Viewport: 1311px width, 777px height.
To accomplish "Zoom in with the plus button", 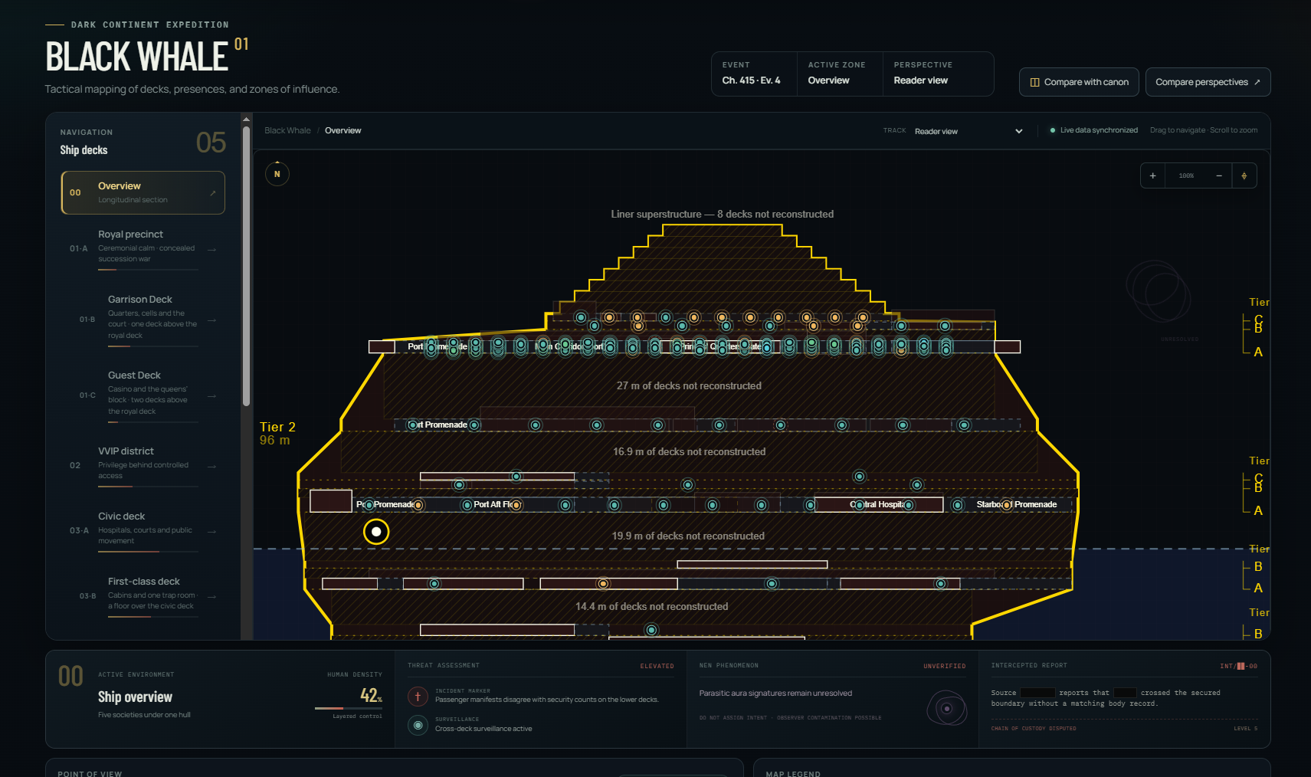I will (x=1152, y=175).
